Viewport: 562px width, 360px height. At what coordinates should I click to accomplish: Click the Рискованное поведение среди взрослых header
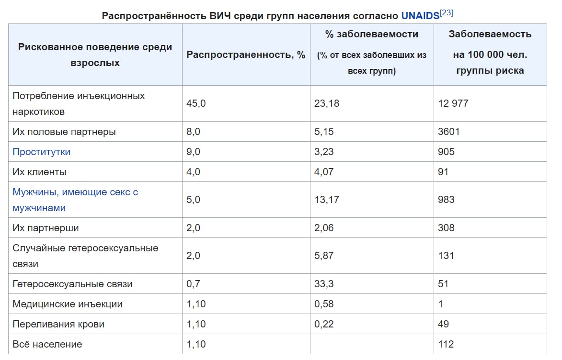tap(95, 55)
